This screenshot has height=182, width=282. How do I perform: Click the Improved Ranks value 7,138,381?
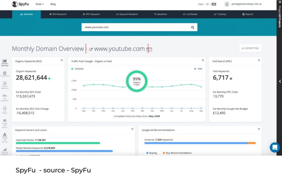tap(40, 140)
